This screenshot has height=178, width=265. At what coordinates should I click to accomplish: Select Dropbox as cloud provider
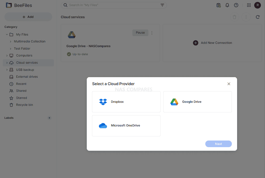(126, 102)
